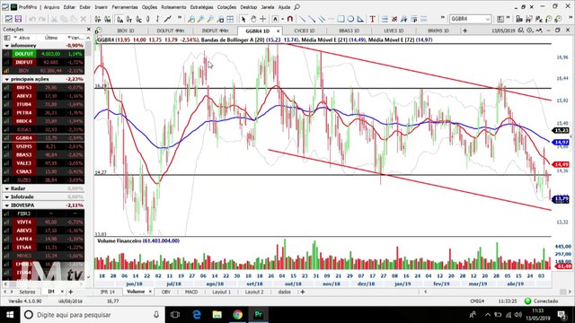This screenshot has width=575, height=323.
Task: Click the Conectado connection status indicator
Action: pyautogui.click(x=541, y=301)
